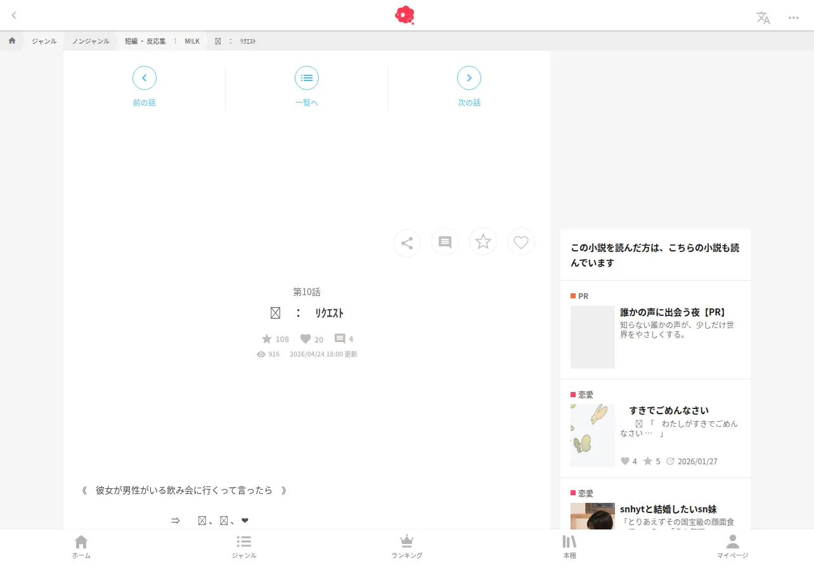
Task: Open the novel snhytと結婚したいsn妹
Action: click(x=668, y=509)
